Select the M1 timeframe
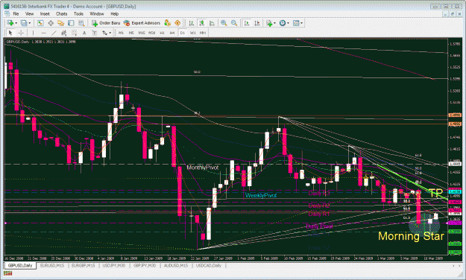Image resolution: width=466 pixels, height=280 pixels. 121,33
